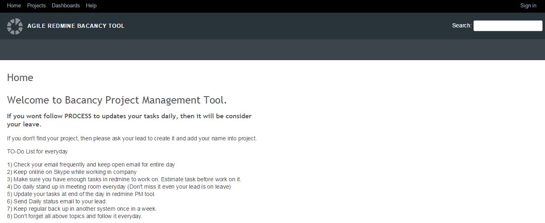Click the bold PROCESS warning paragraph

(129, 120)
